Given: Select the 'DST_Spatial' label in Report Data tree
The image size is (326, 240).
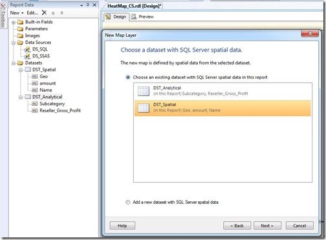Looking at the screenshot, I should 44,70.
